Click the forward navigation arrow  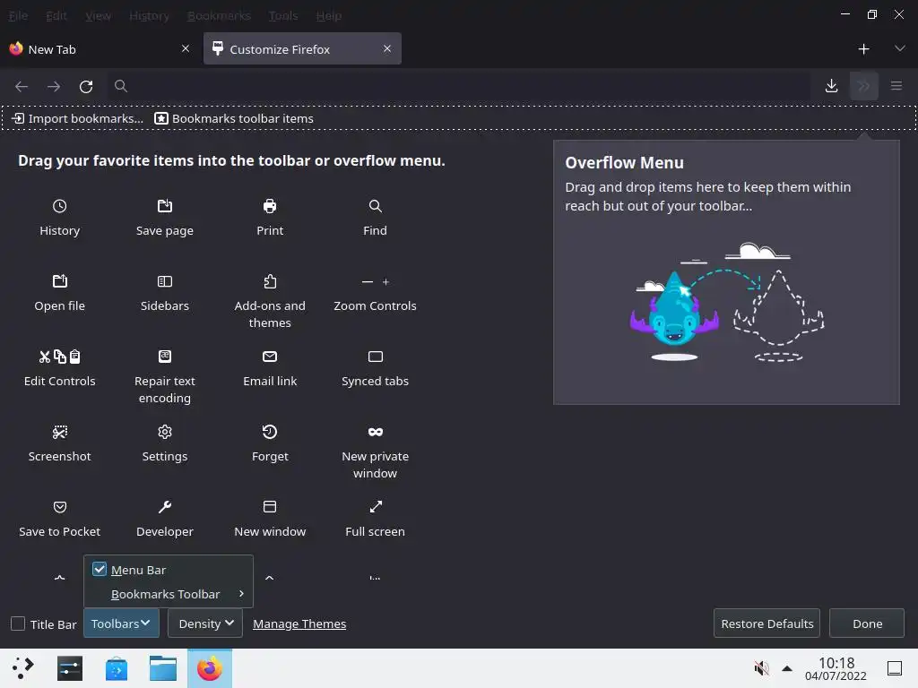54,86
